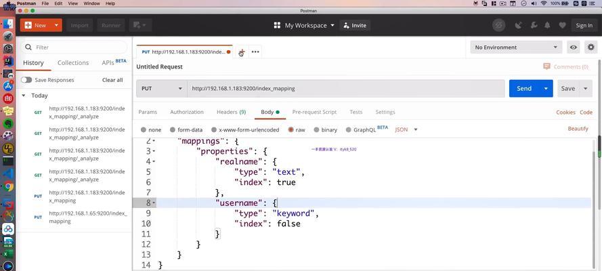Open Launchpad from the dock

(8, 37)
